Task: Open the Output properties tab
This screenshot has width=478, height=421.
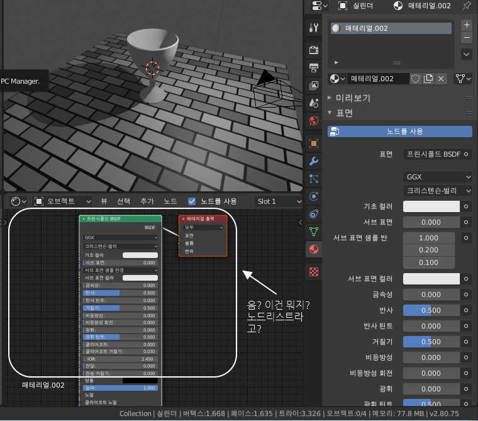Action: pos(314,67)
